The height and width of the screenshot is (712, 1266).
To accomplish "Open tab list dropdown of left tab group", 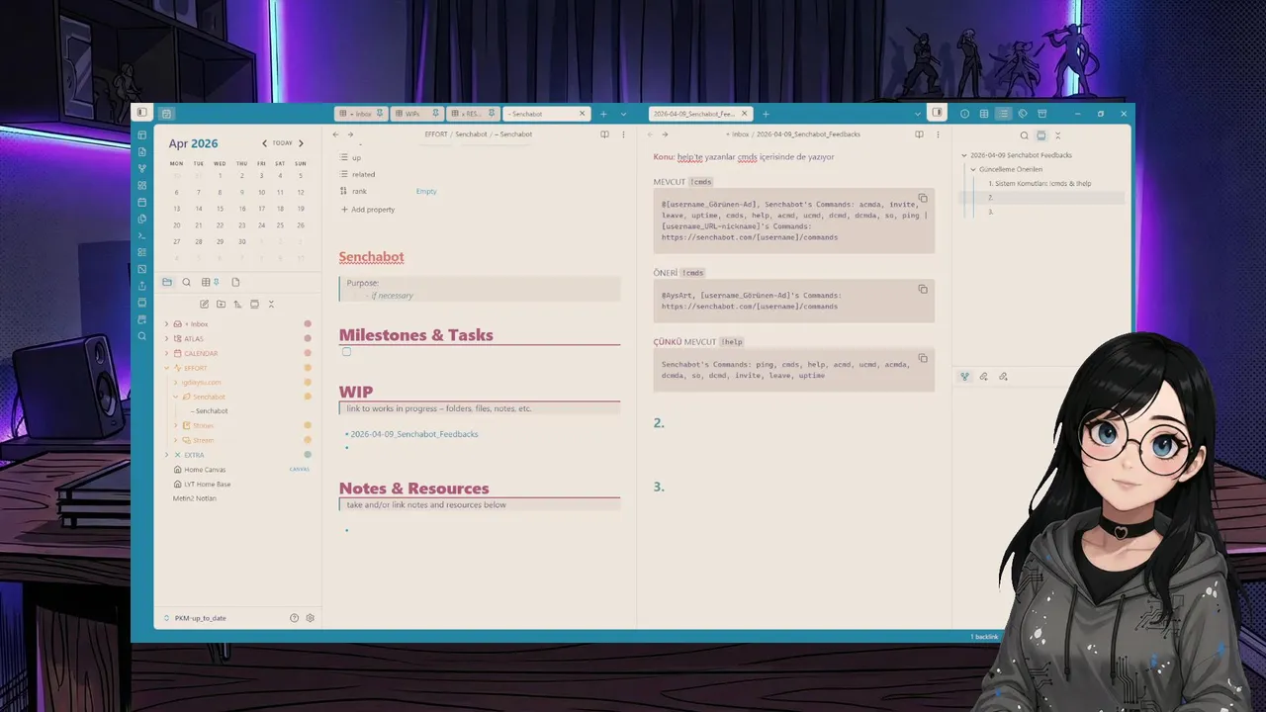I will pyautogui.click(x=623, y=114).
